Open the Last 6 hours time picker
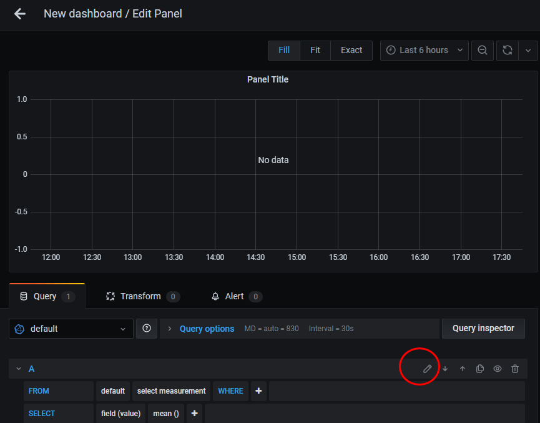 coord(424,51)
